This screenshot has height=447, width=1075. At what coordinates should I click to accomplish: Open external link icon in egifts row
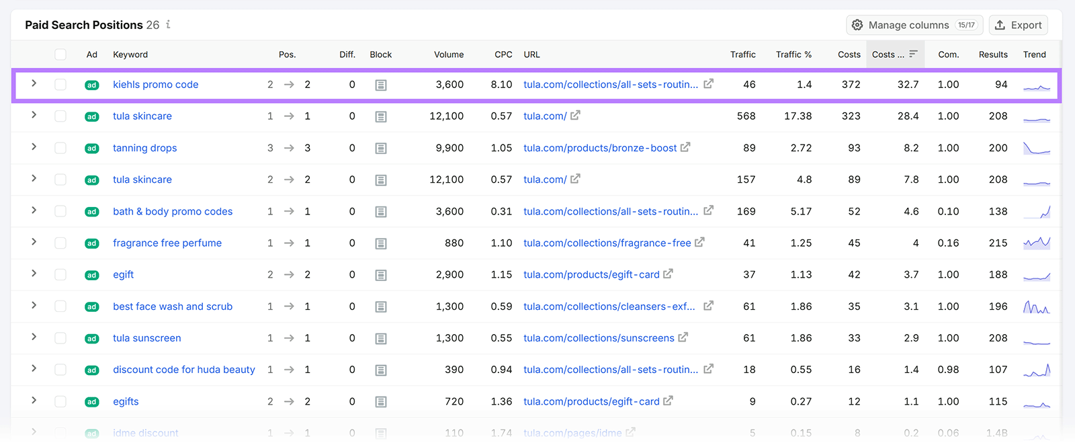pyautogui.click(x=668, y=401)
